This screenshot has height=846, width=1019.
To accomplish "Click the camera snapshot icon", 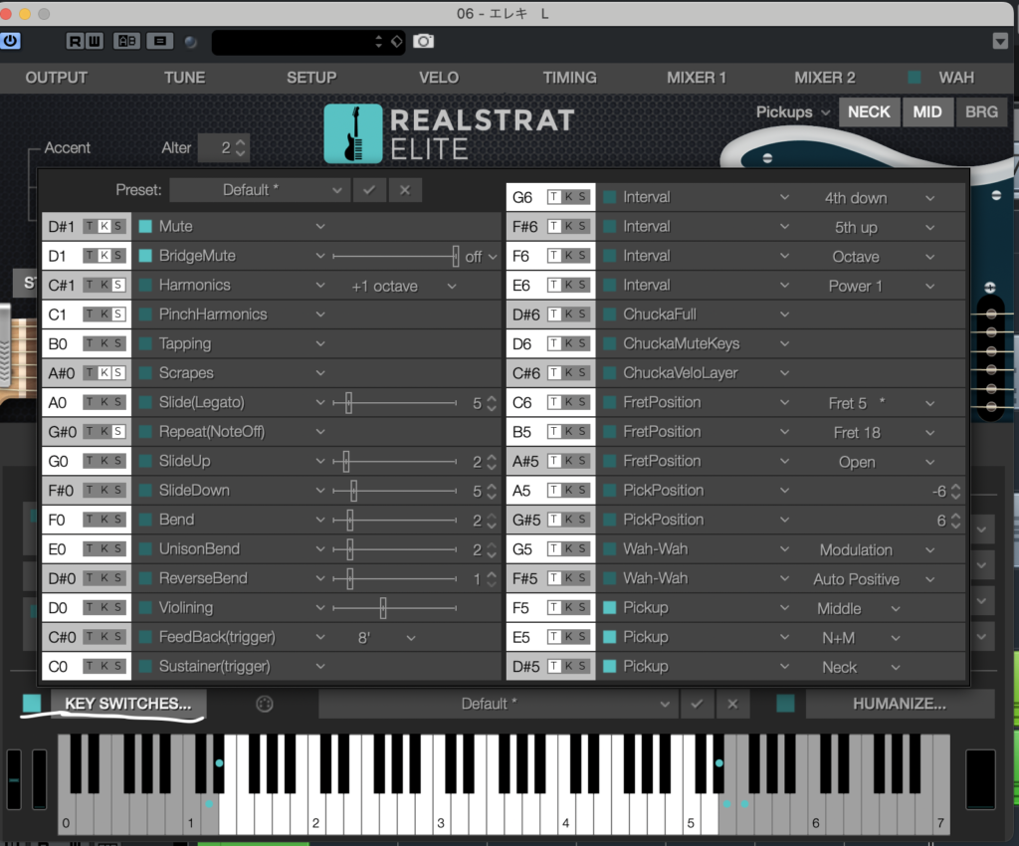I will [424, 41].
